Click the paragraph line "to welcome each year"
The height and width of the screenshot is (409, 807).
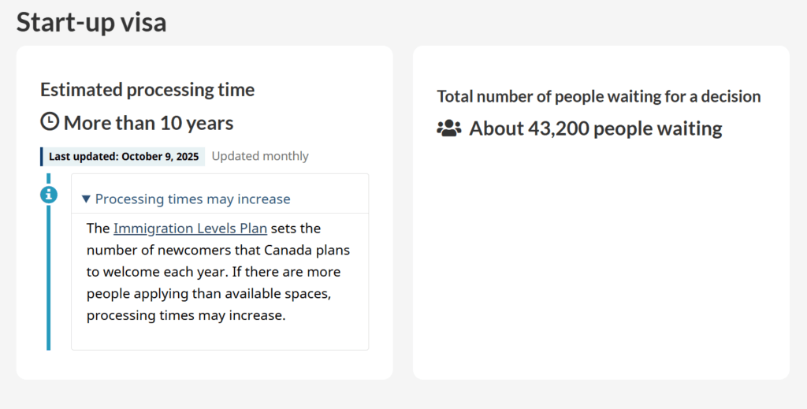tap(213, 272)
